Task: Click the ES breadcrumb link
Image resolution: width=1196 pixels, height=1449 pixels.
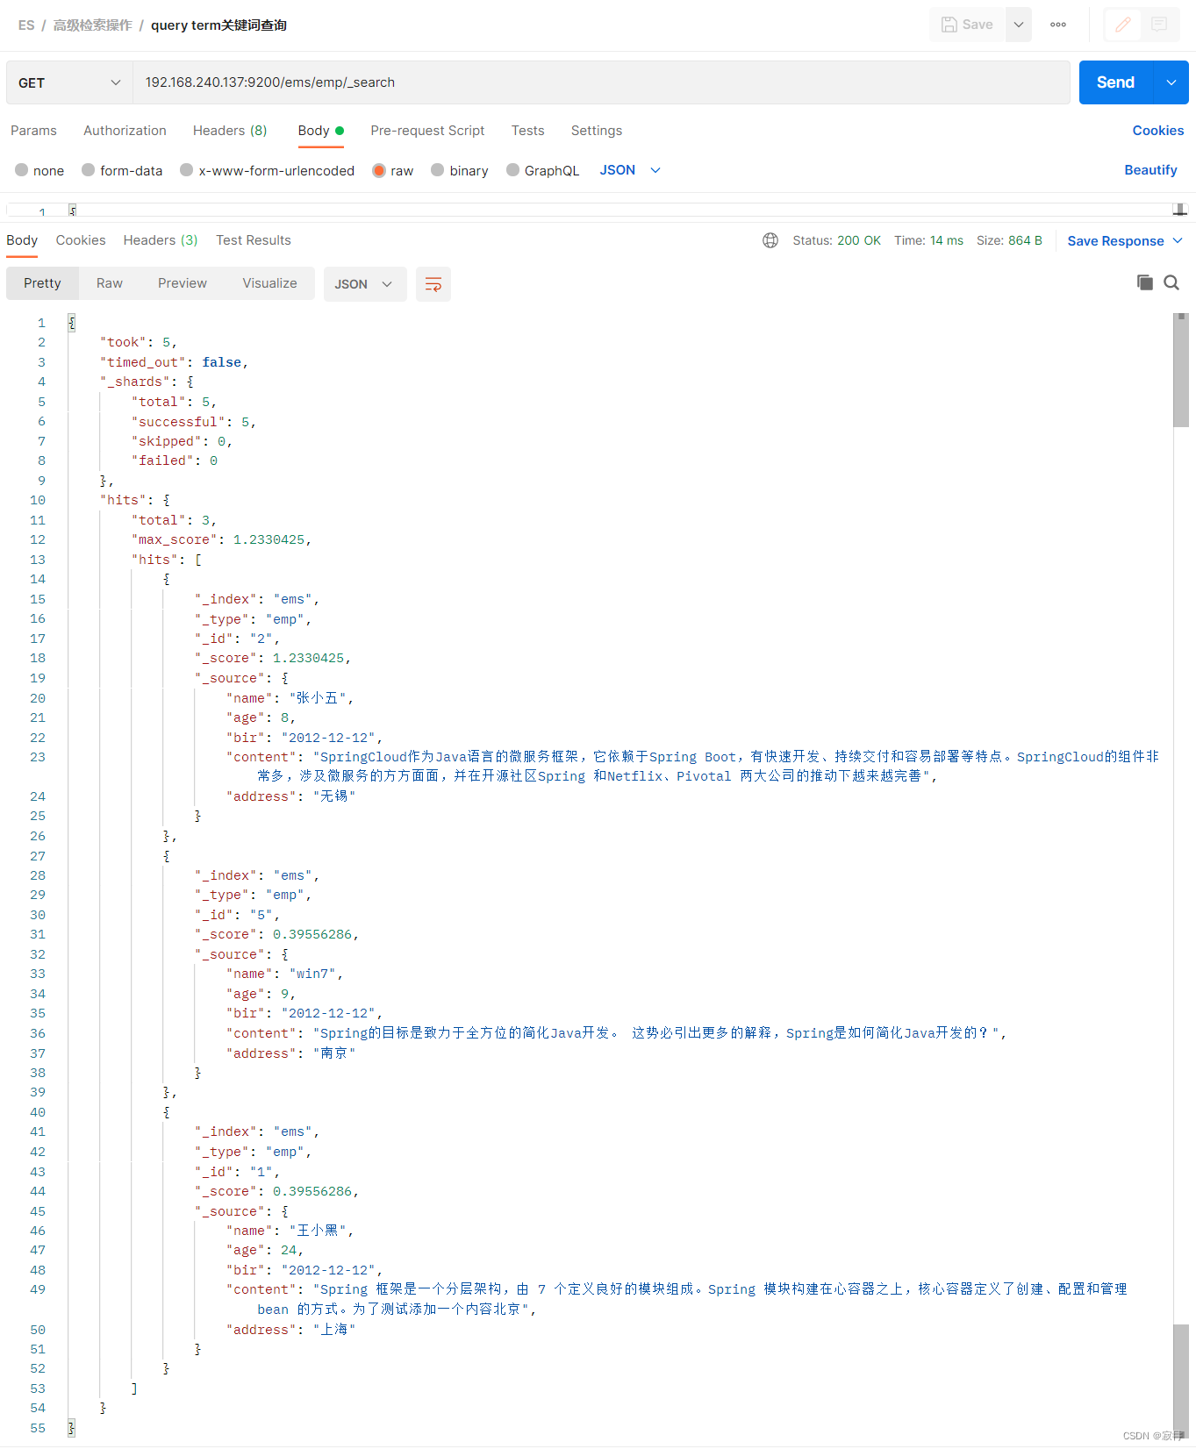Action: click(26, 25)
